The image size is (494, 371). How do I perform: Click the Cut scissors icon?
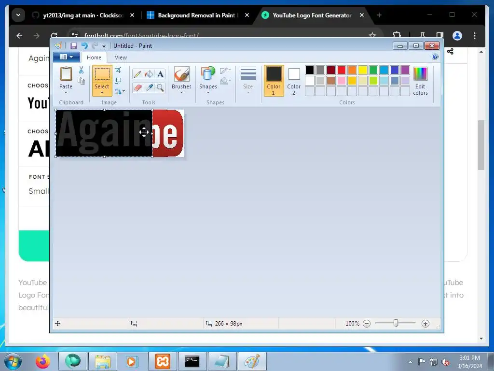coord(81,70)
